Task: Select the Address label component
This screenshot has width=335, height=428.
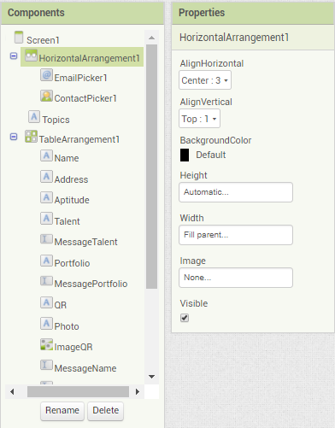Action: click(71, 179)
